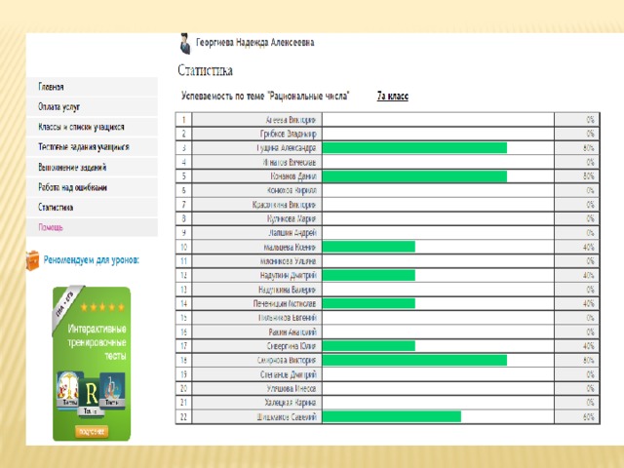The image size is (624, 468).
Task: Click the blue book cover in the banner
Action: (113, 390)
